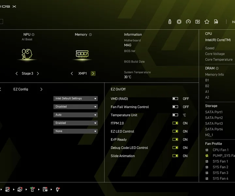Click the left arrow before XMP1

pyautogui.click(x=72, y=73)
